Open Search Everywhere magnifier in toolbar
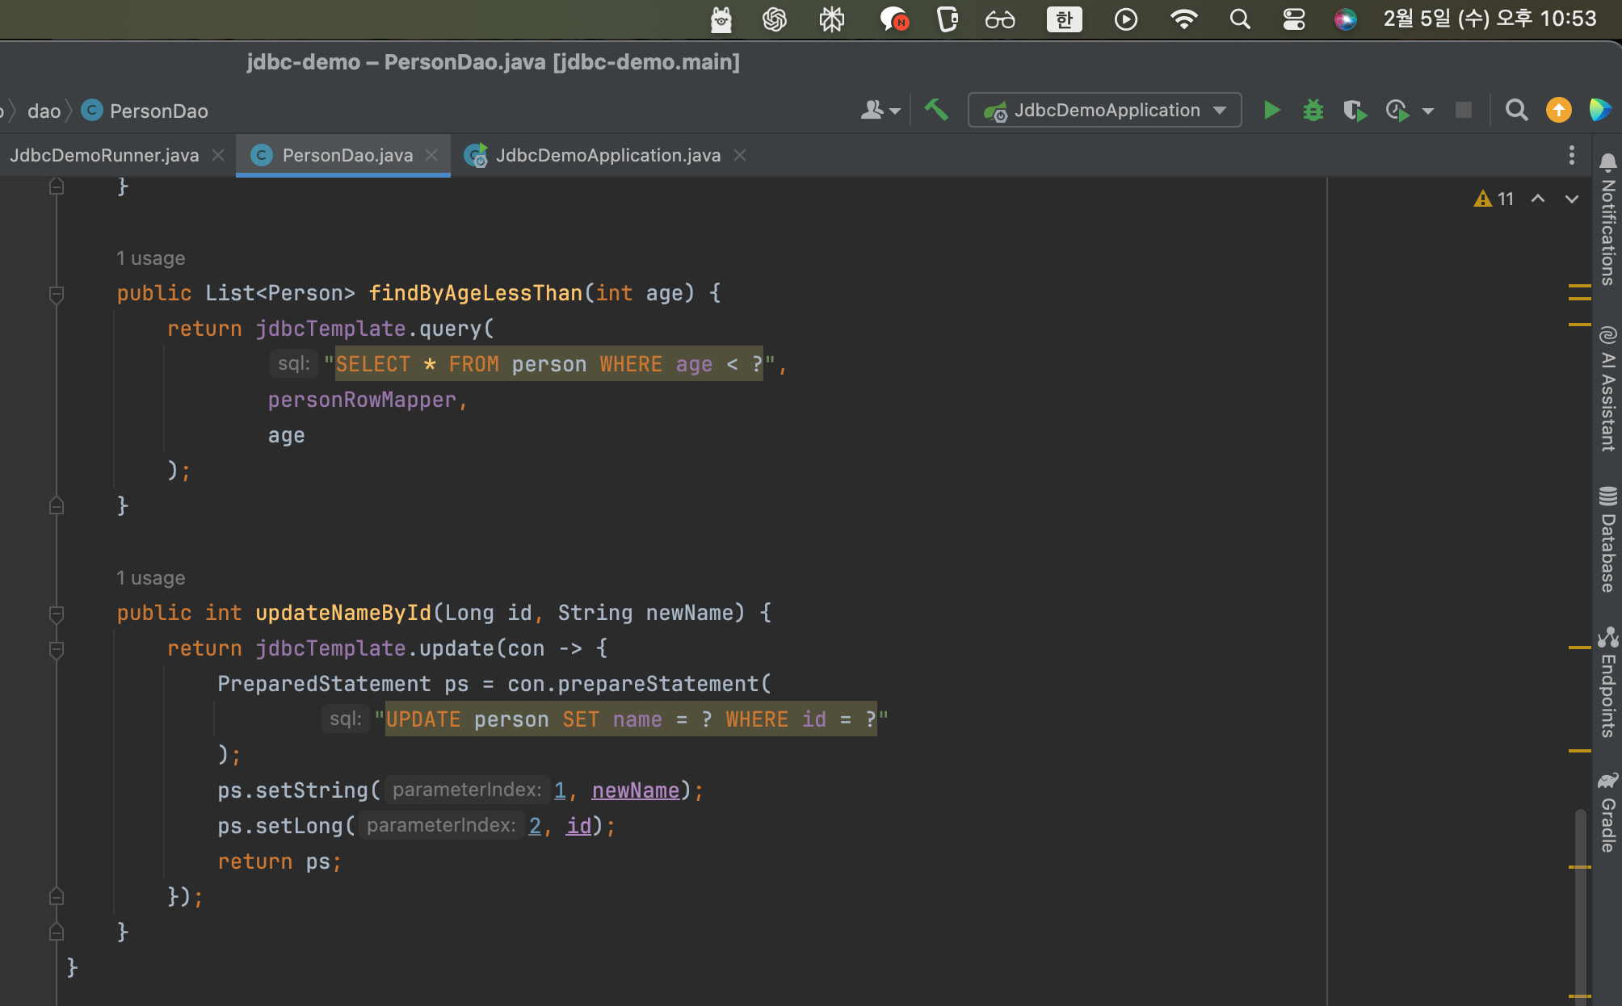Viewport: 1622px width, 1006px height. click(1516, 110)
